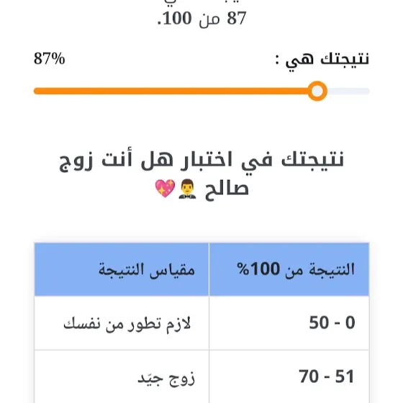Screen dimensions: 403x403
Task: Click the لازم تطور من نفسك cell
Action: tap(122, 323)
